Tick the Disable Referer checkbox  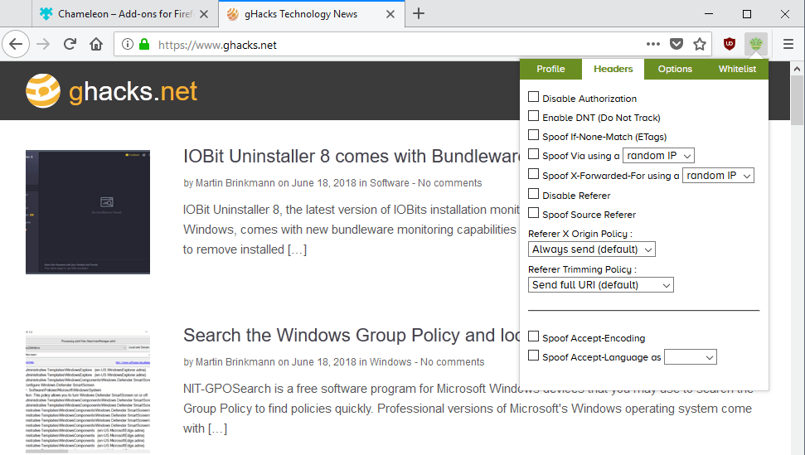[x=533, y=194]
